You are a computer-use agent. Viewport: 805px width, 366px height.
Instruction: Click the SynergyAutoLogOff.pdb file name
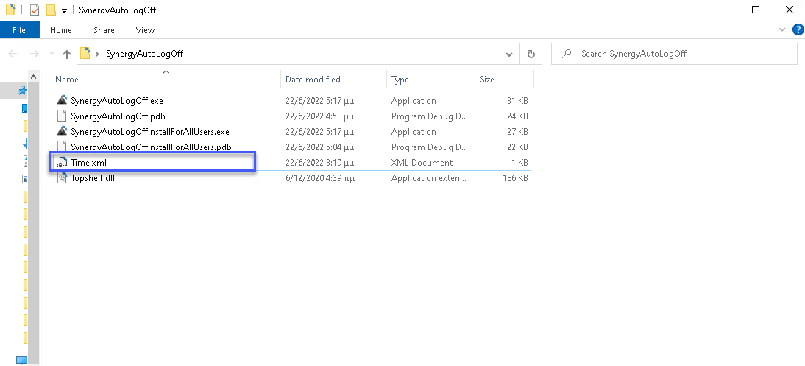[118, 116]
